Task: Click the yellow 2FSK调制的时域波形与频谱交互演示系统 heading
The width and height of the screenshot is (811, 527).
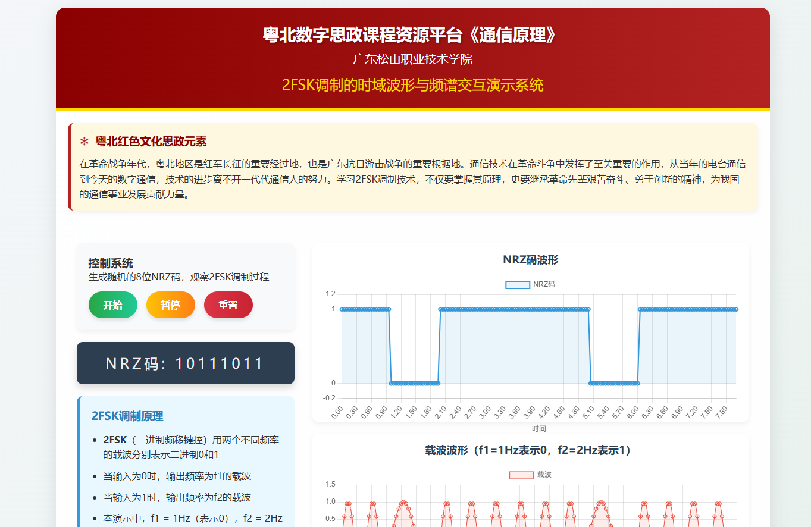Action: click(x=412, y=85)
